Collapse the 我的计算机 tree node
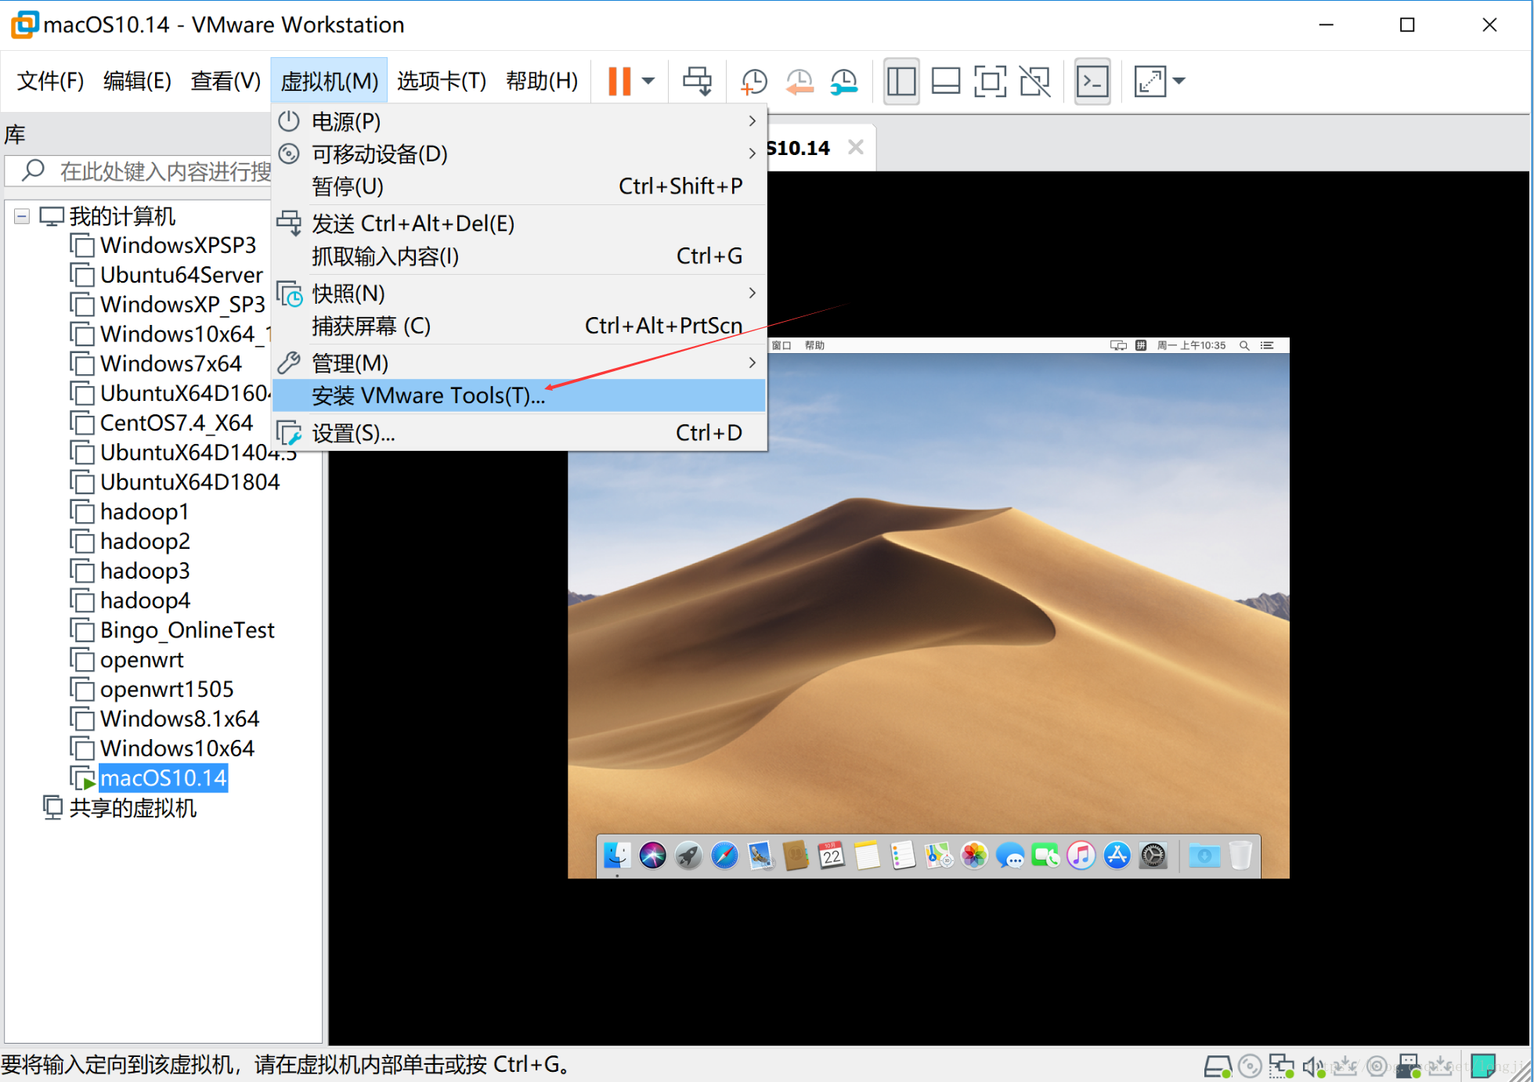This screenshot has width=1534, height=1082. pyautogui.click(x=22, y=216)
